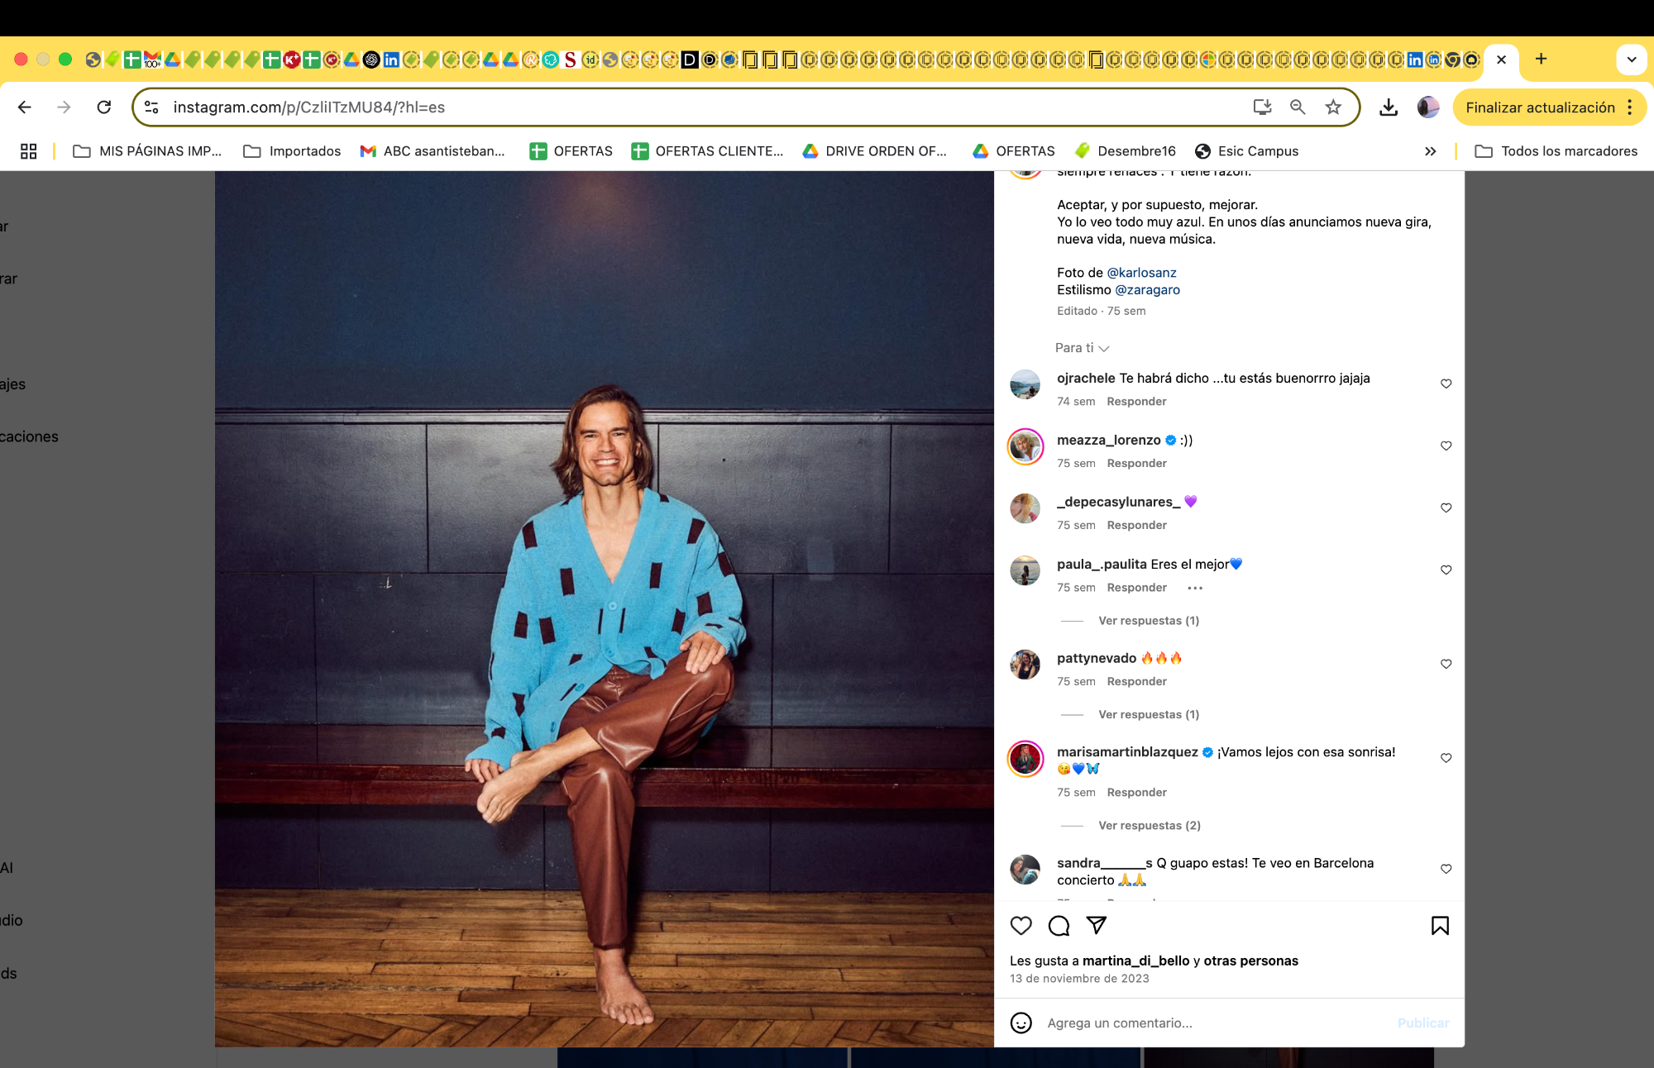This screenshot has width=1654, height=1068.
Task: Expand replies under pattynevado comment
Action: pos(1149,715)
